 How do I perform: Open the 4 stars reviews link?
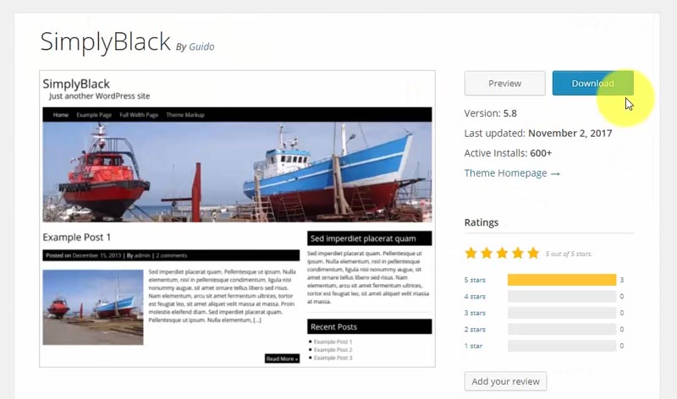(x=475, y=297)
